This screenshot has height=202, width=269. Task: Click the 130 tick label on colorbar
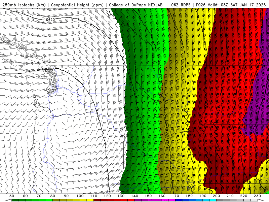121,196
